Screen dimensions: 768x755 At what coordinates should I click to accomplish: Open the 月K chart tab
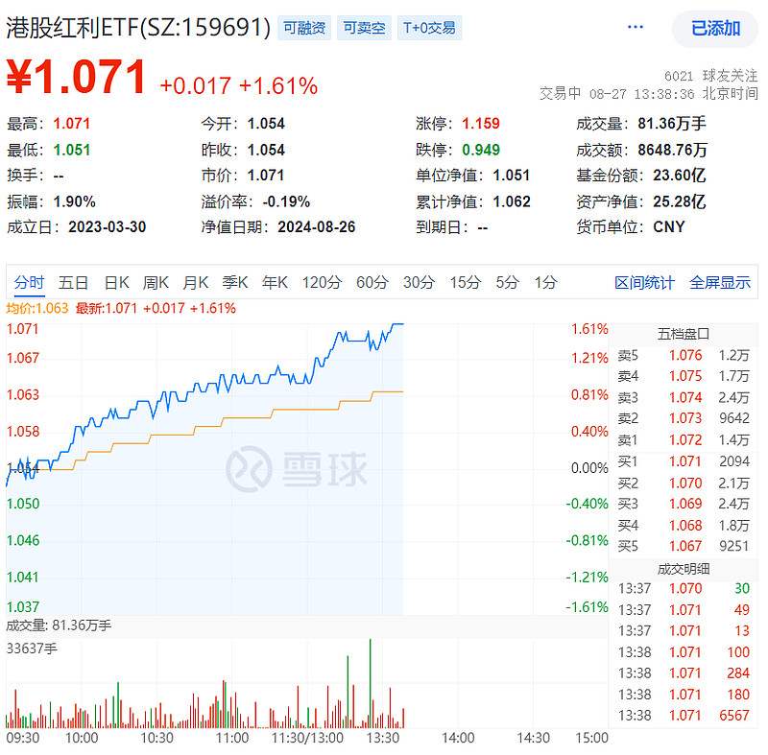[196, 282]
